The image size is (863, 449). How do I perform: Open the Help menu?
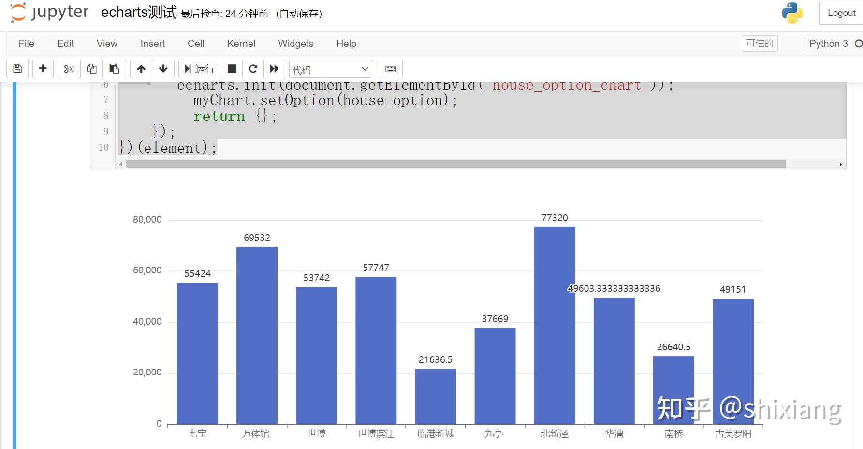click(x=346, y=44)
